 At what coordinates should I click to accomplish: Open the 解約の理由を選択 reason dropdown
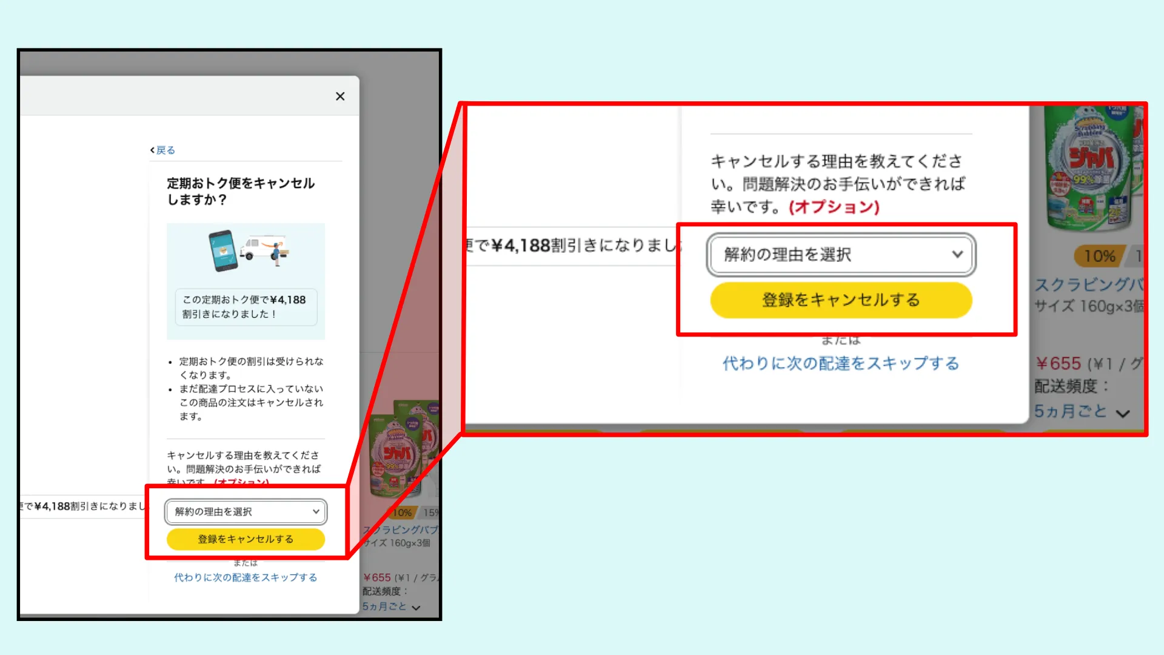click(245, 511)
